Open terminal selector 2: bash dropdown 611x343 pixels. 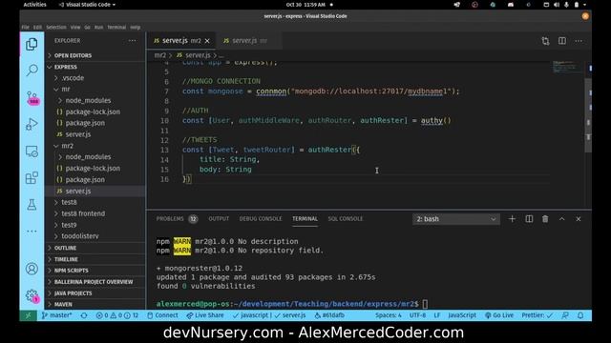456,219
